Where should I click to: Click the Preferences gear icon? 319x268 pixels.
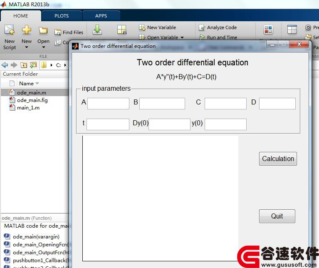(308, 27)
